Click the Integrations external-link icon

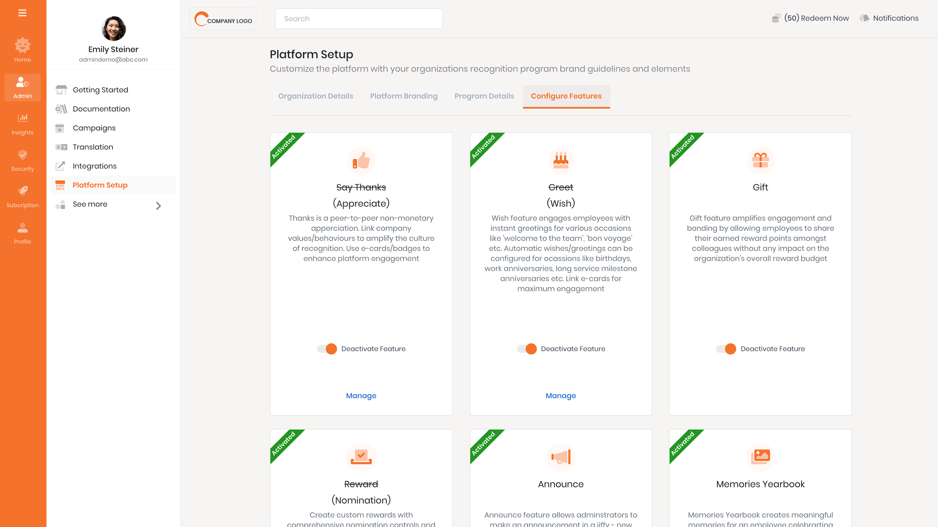point(60,166)
